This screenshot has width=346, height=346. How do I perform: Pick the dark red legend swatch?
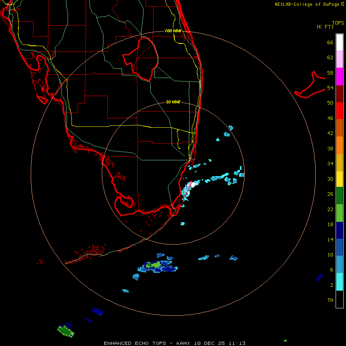point(339,94)
